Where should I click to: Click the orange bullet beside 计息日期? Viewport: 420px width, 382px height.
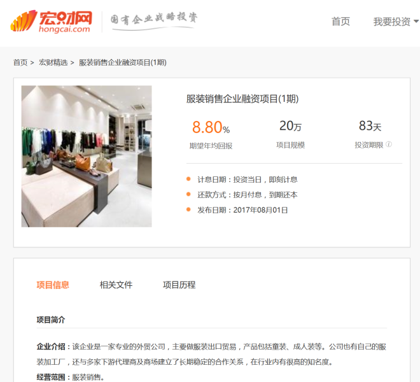[x=188, y=179]
